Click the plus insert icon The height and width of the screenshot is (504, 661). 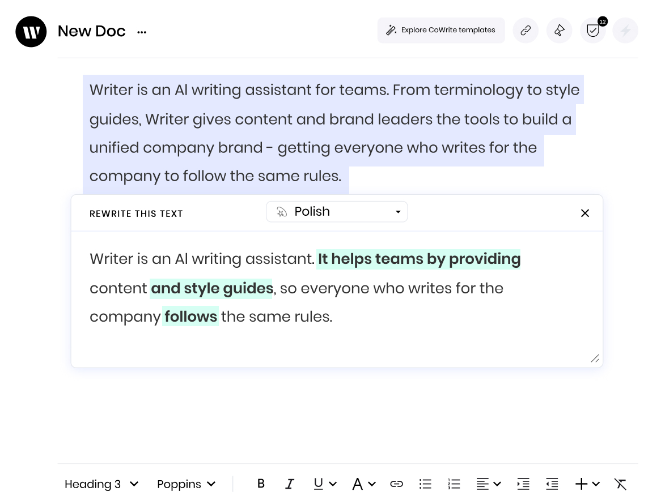click(581, 484)
